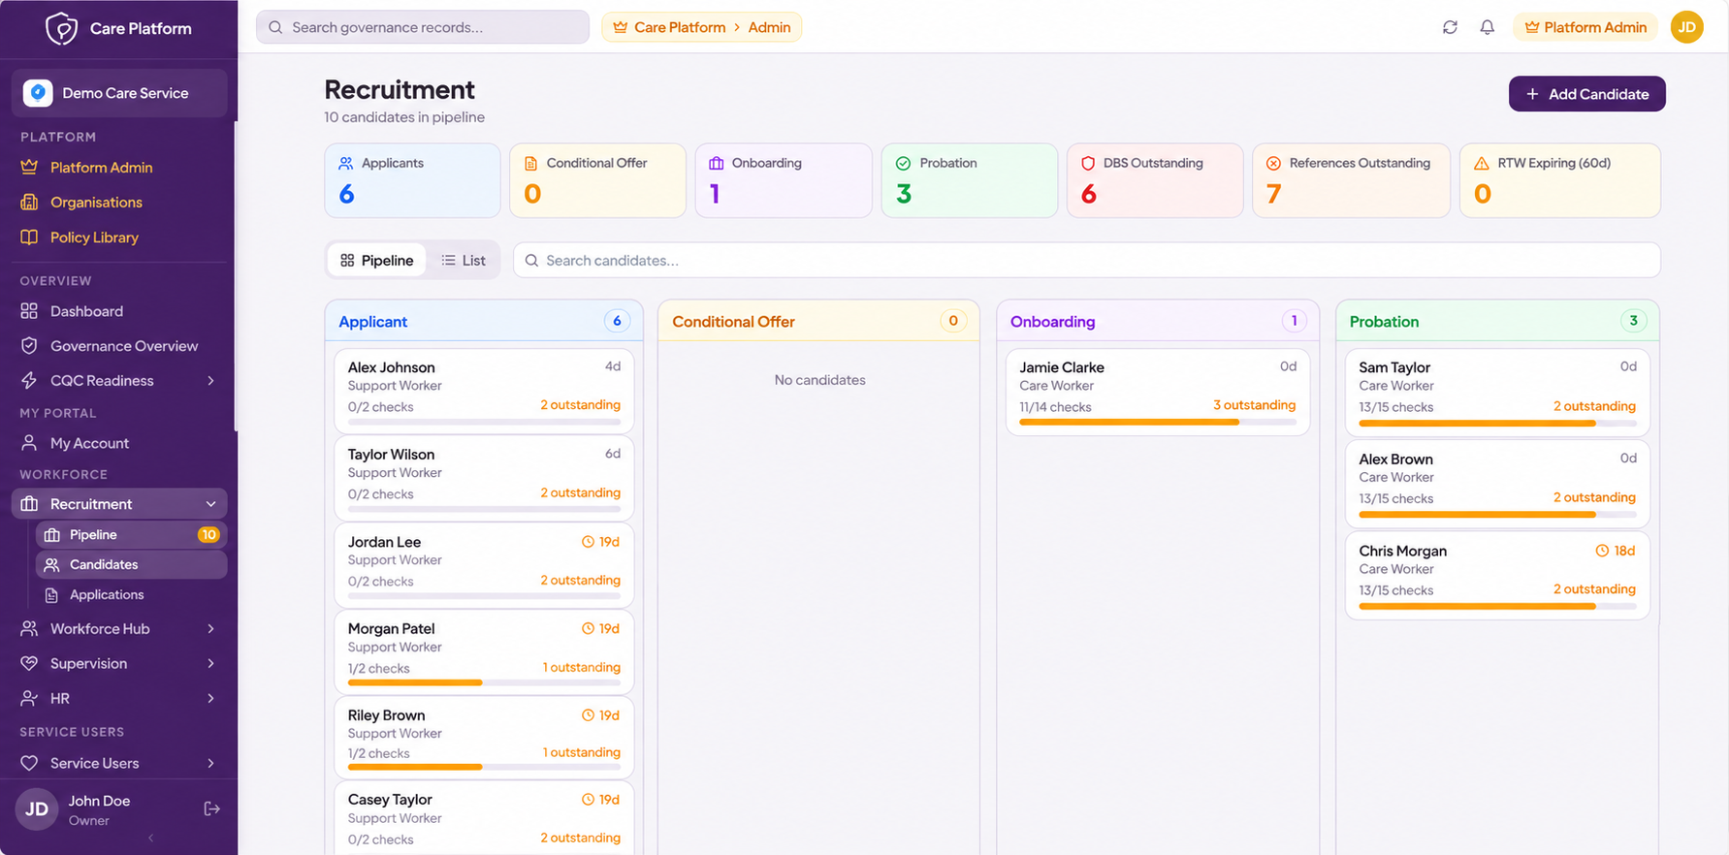
Task: Expand Service Users menu
Action: (x=210, y=763)
